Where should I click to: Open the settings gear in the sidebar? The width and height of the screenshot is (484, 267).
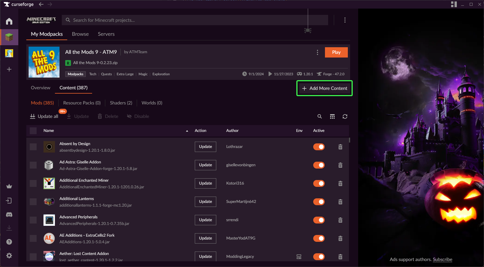pyautogui.click(x=9, y=256)
